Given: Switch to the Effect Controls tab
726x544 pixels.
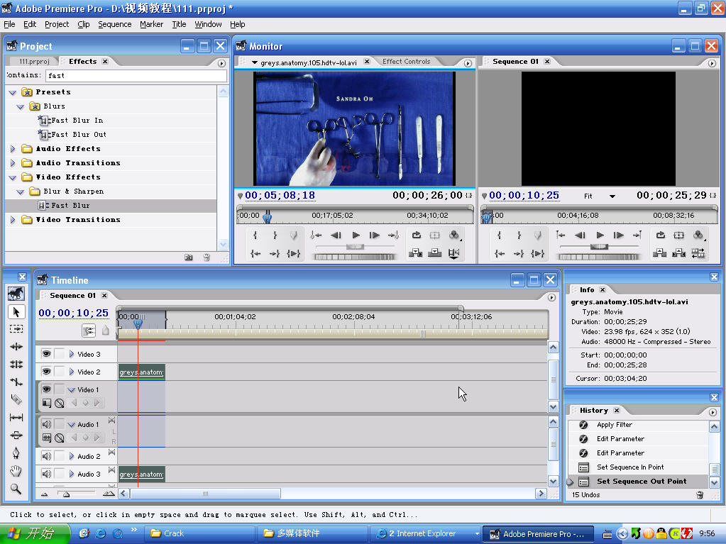Looking at the screenshot, I should pos(406,61).
